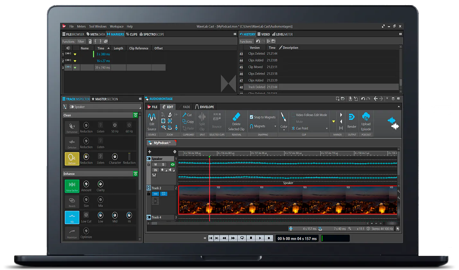This screenshot has width=459, height=270.
Task: Select the Delete Selected Clip eraser tool
Action: tap(236, 122)
